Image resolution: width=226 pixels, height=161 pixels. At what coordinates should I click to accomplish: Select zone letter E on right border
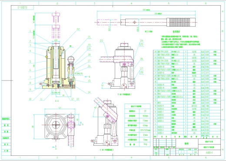click(223, 90)
